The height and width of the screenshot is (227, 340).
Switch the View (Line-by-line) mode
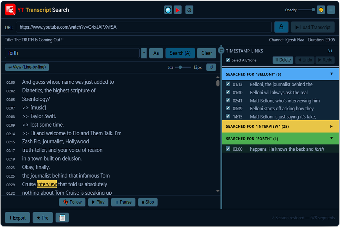pos(27,67)
